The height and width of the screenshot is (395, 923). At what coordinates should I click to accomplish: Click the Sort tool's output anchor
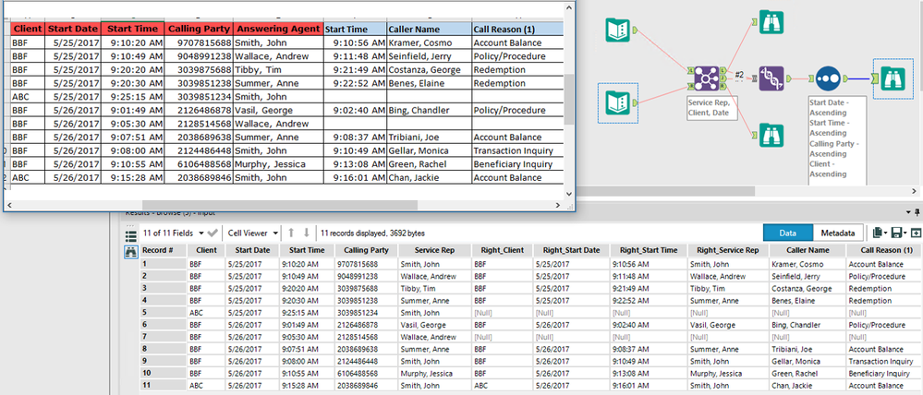845,78
